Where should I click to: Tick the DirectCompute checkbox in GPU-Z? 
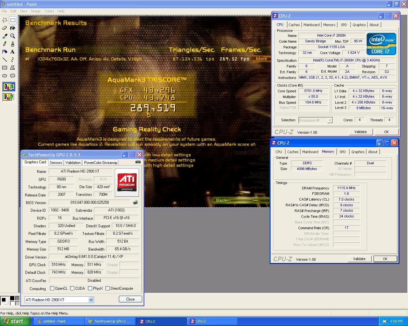pos(108,288)
